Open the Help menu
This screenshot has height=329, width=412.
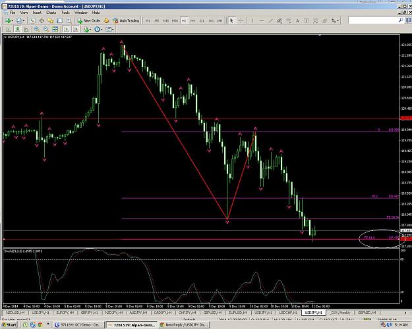pyautogui.click(x=96, y=13)
